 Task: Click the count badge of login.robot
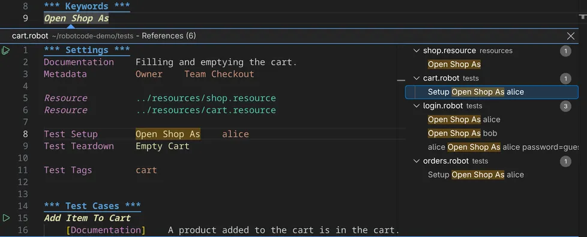pos(565,106)
